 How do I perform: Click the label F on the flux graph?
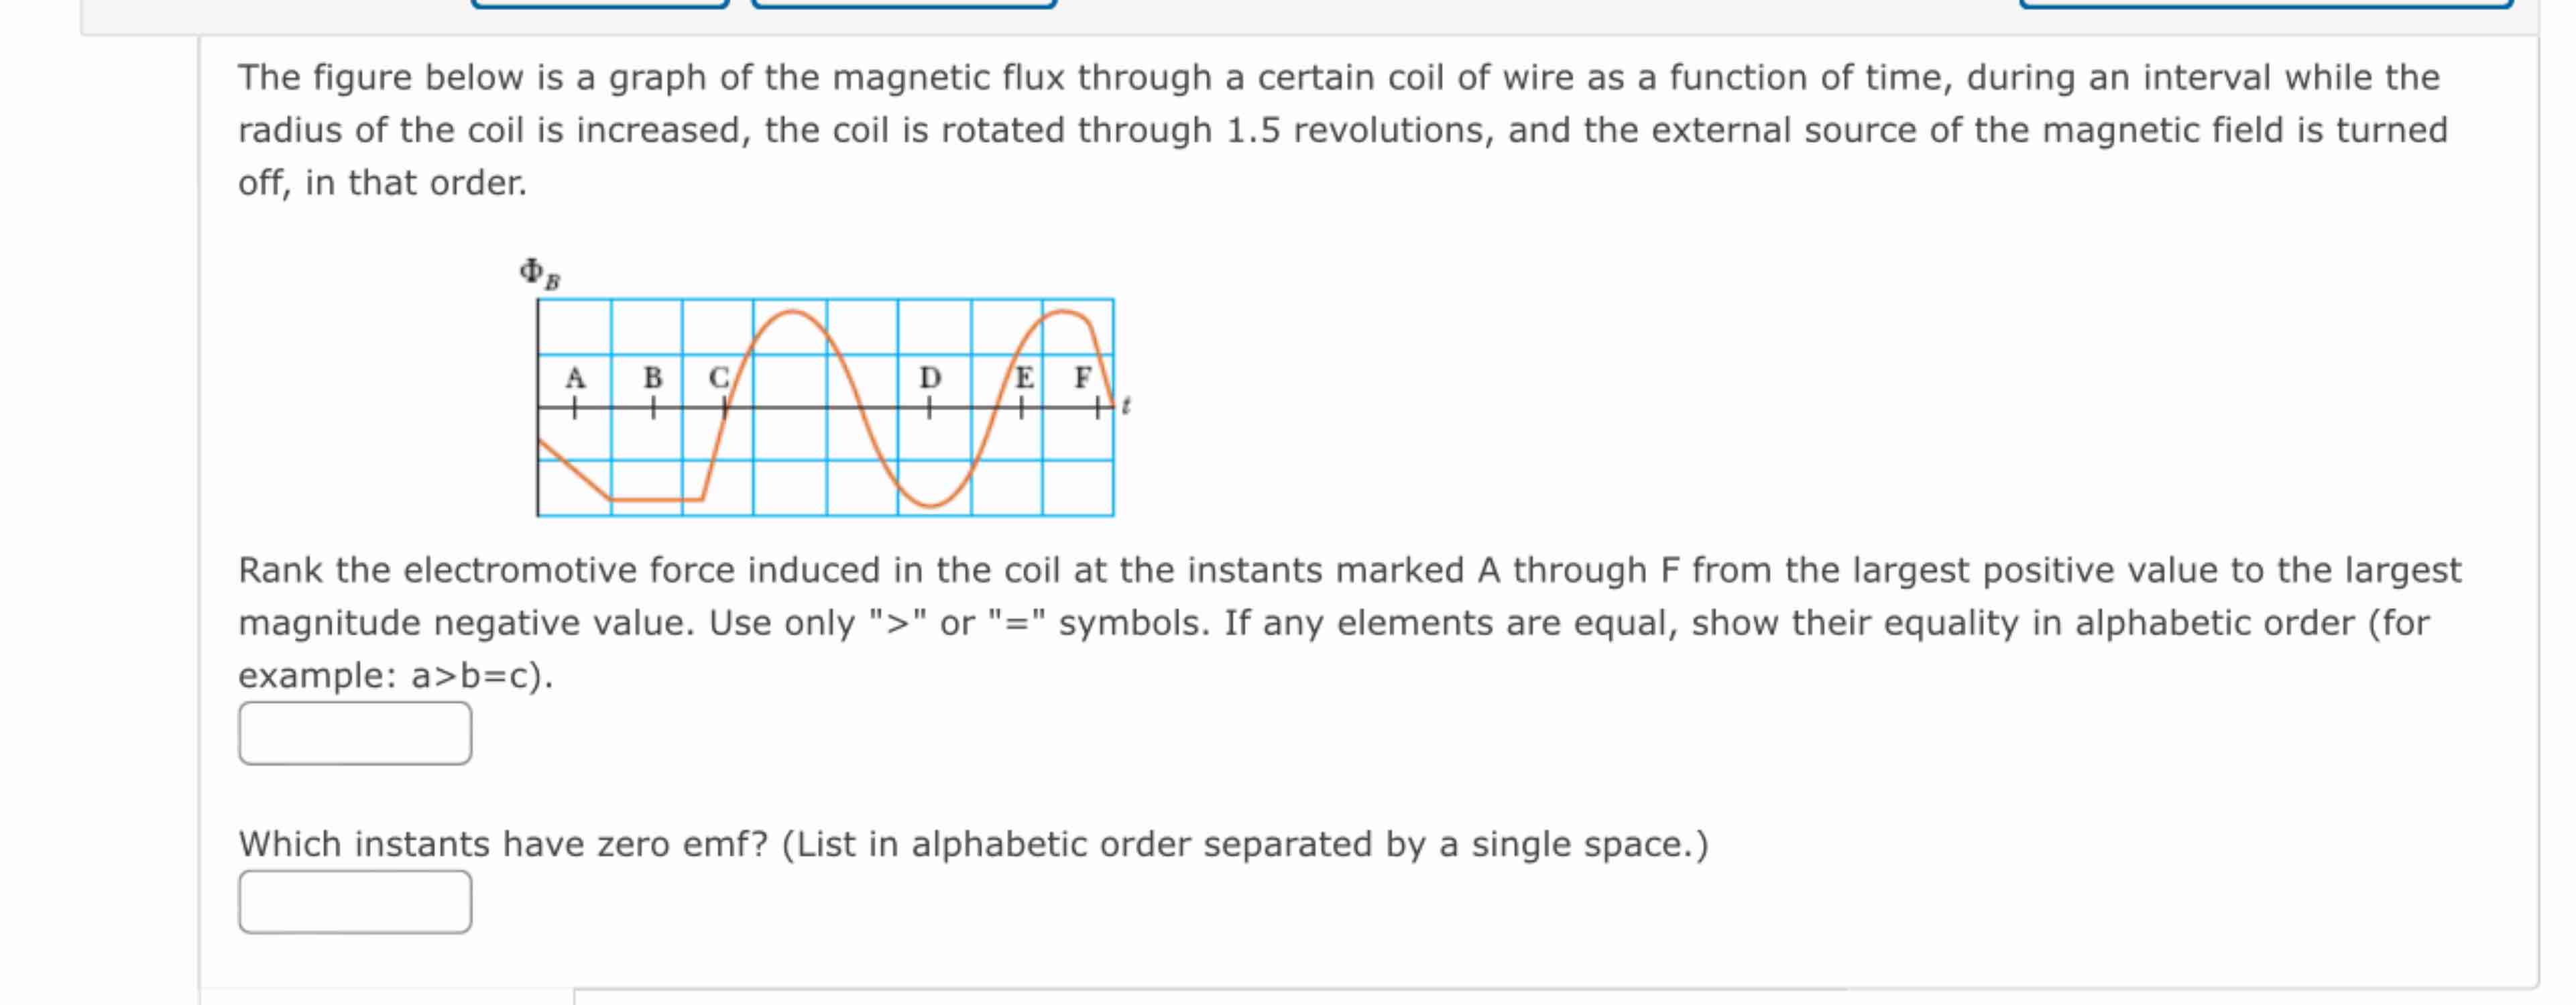[1081, 378]
